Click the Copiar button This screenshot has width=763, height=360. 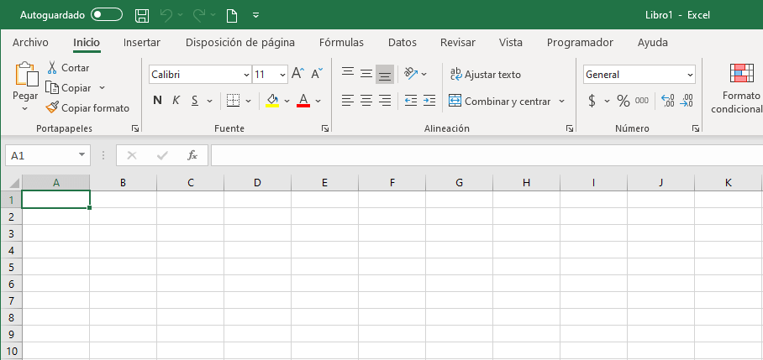tap(69, 88)
